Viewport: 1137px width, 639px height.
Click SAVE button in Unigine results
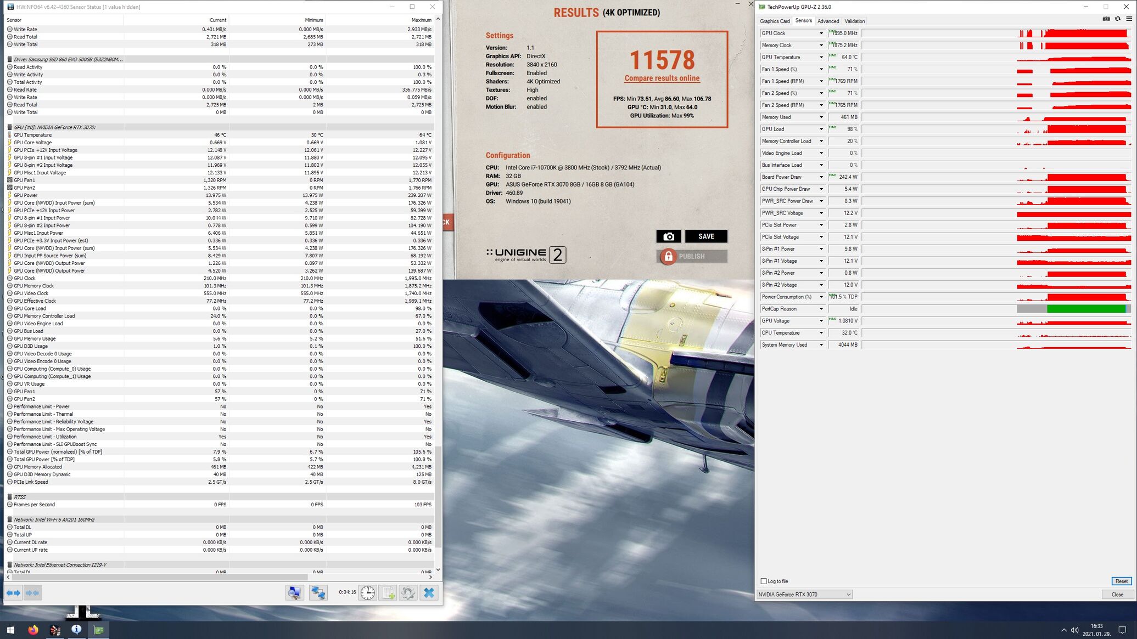tap(706, 236)
